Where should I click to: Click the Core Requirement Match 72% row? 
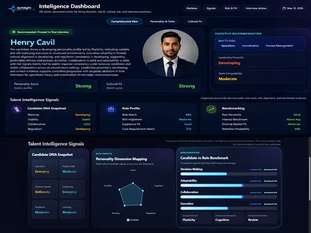tap(157, 129)
